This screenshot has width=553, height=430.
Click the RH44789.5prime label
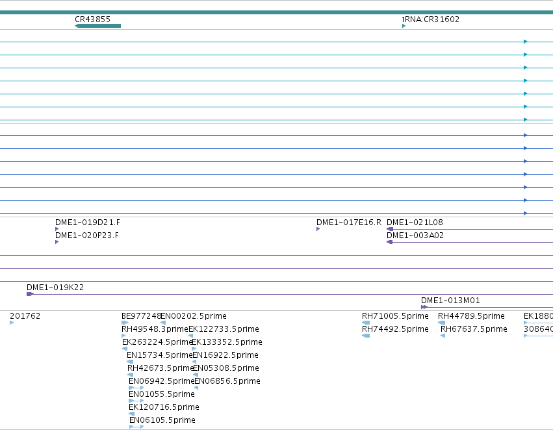(471, 316)
